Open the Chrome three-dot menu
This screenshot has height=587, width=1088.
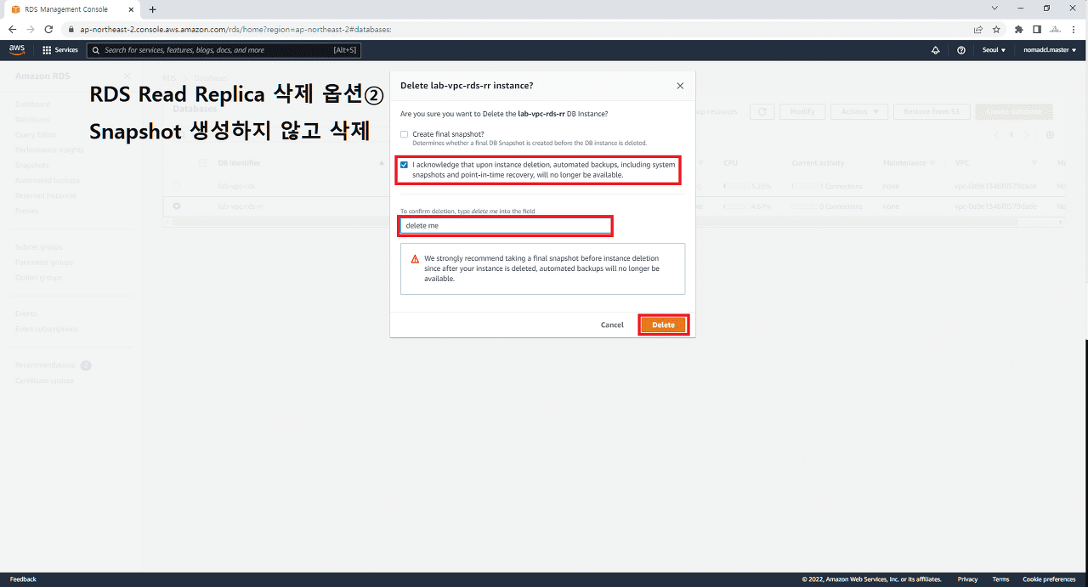[x=1075, y=29]
